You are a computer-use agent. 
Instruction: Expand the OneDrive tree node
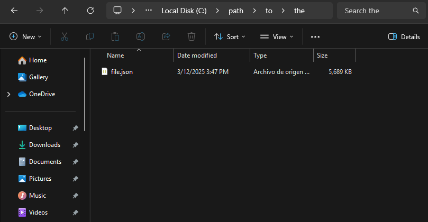[x=8, y=94]
